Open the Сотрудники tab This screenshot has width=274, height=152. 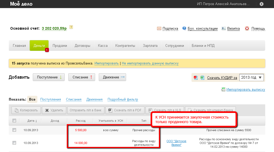coord(175,45)
